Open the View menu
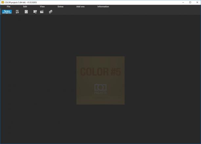201x144 pixels. click(42, 7)
